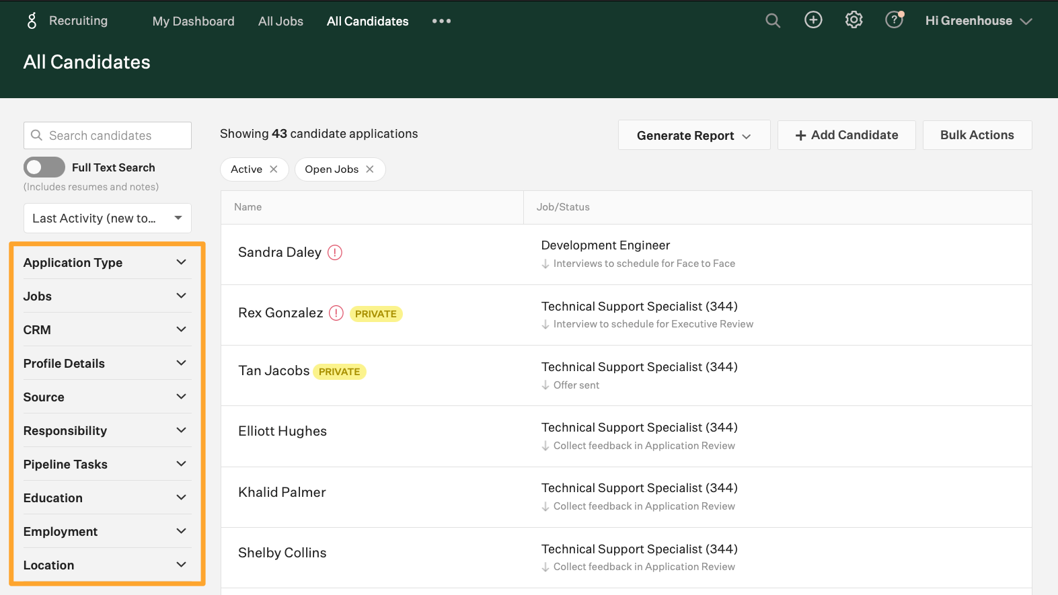Open Khalid Palmer's candidate profile
The image size is (1058, 595).
[282, 493]
